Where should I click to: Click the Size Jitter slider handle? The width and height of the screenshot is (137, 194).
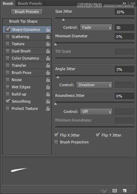point(63,20)
